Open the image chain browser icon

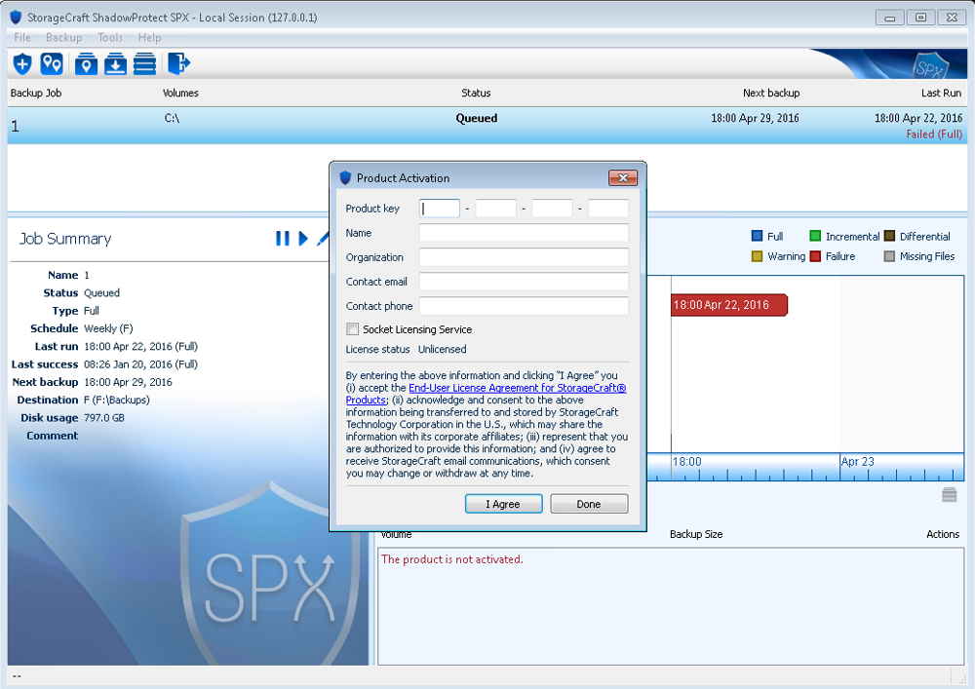click(85, 63)
